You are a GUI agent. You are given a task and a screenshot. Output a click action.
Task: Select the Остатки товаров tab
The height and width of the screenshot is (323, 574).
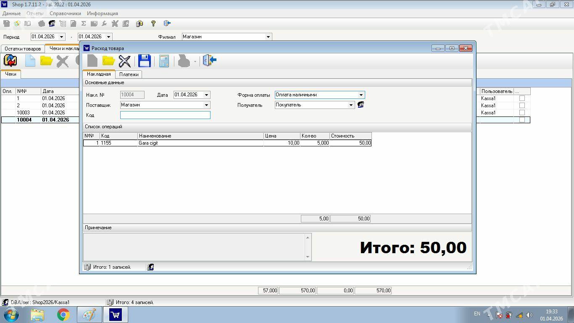click(23, 49)
